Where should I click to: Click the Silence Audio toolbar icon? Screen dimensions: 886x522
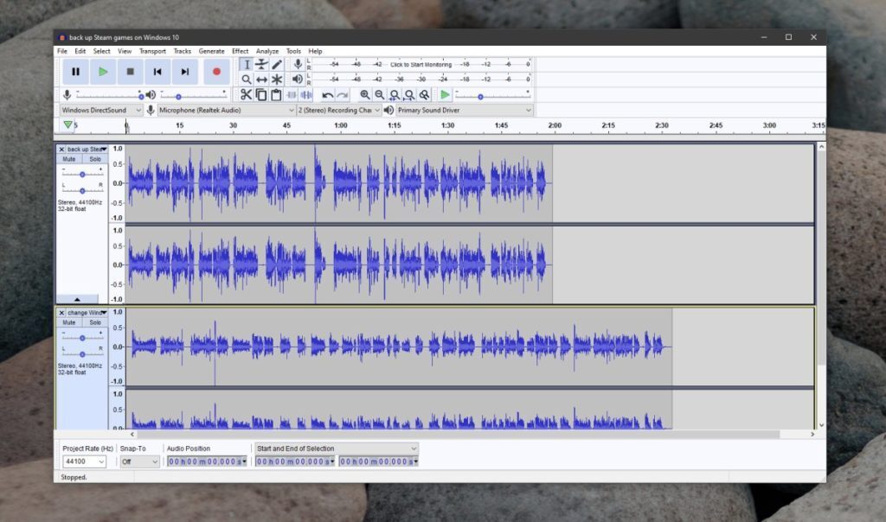pos(305,93)
